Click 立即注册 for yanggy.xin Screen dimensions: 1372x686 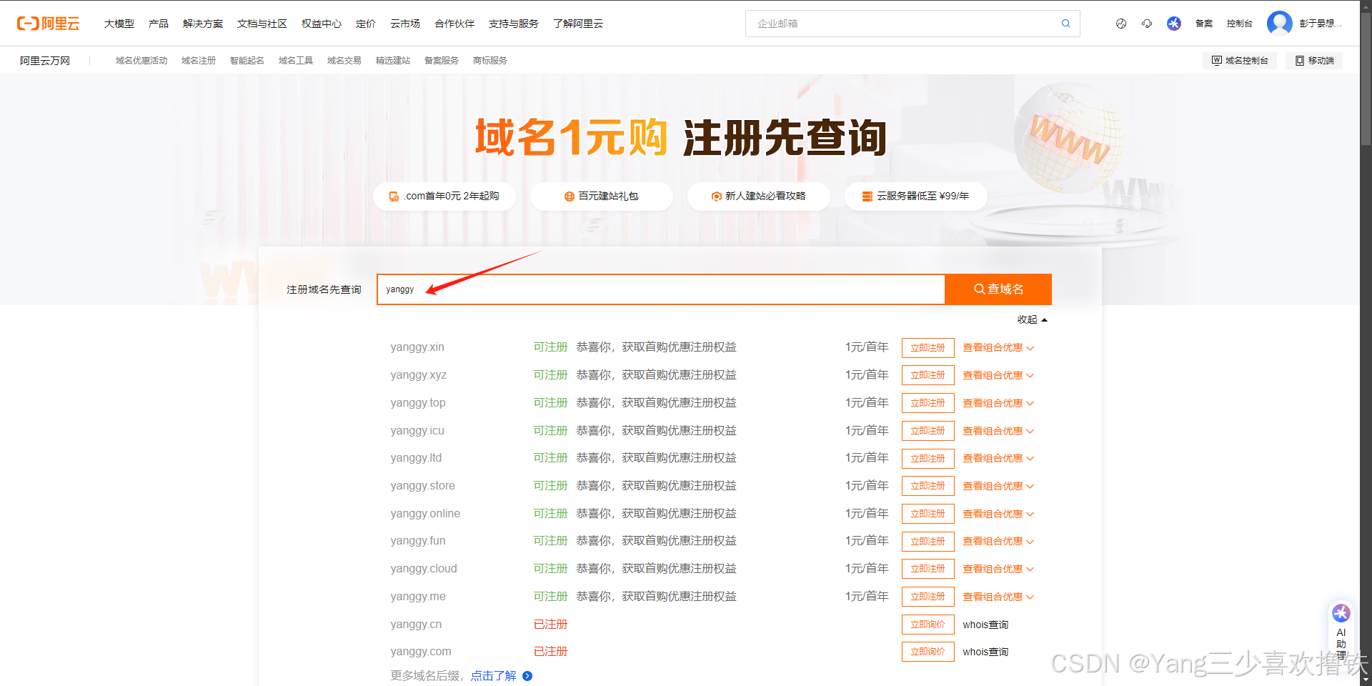point(928,348)
